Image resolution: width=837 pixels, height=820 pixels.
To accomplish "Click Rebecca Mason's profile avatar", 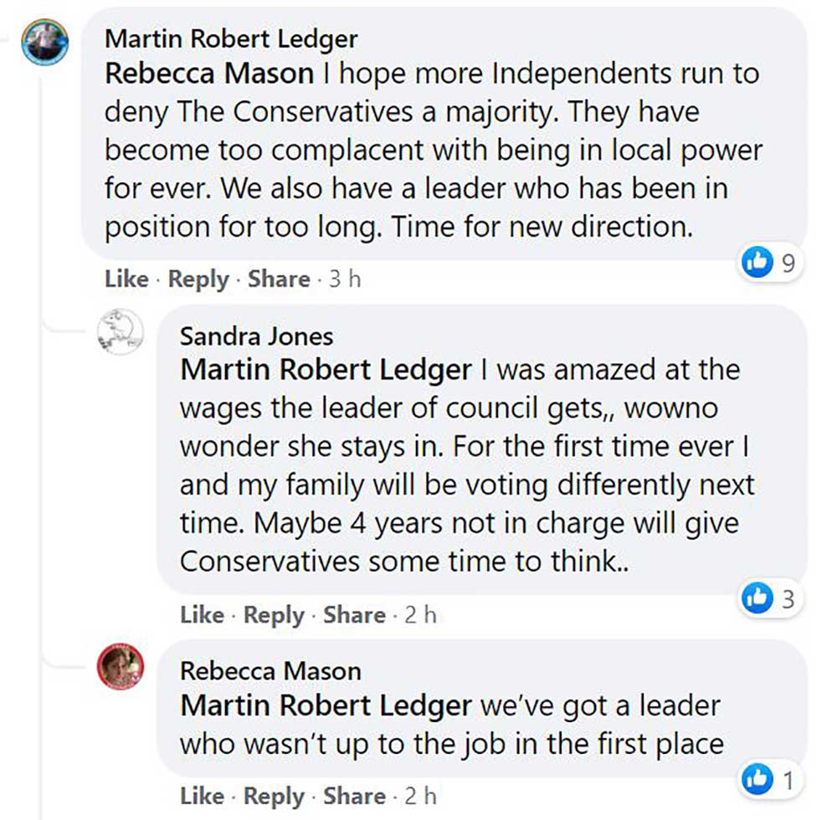I will pyautogui.click(x=121, y=668).
